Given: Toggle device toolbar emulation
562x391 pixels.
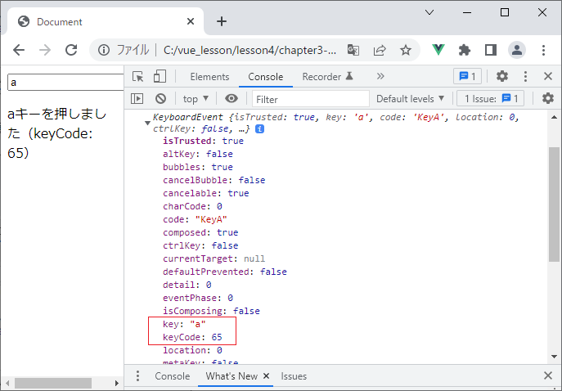Looking at the screenshot, I should point(160,76).
